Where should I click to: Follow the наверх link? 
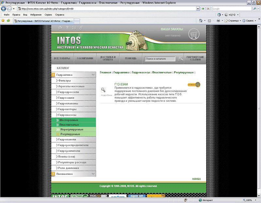click(x=196, y=178)
